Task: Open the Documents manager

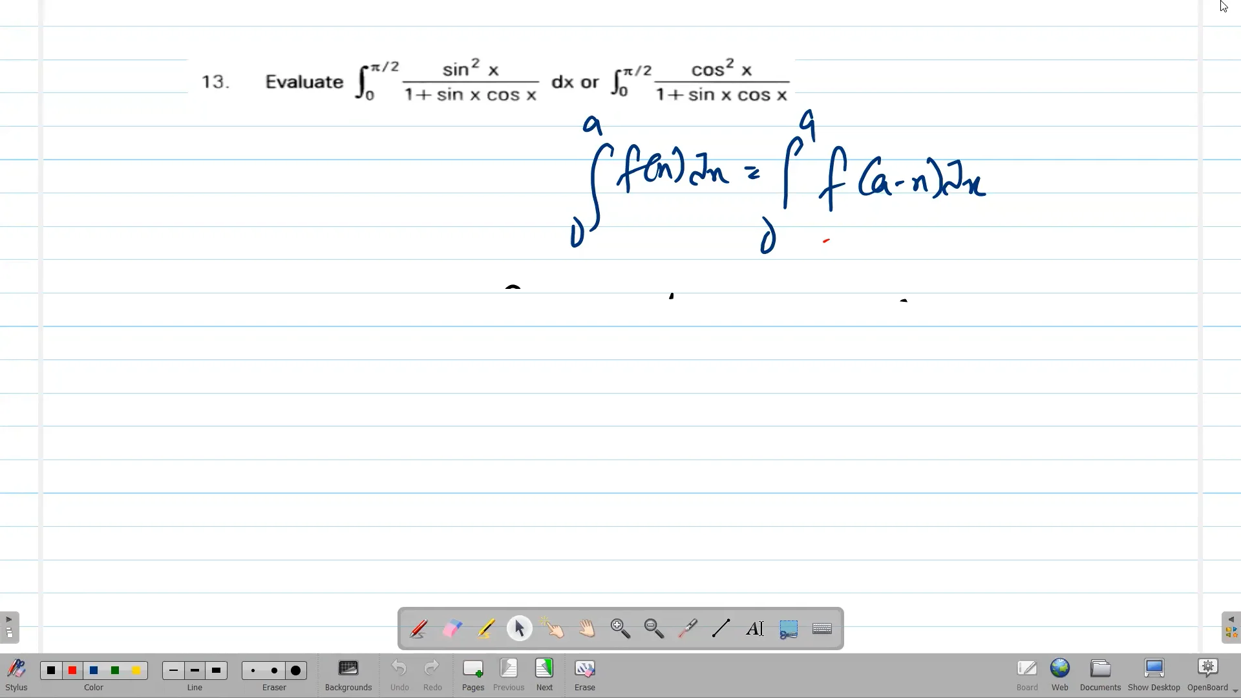Action: point(1100,674)
